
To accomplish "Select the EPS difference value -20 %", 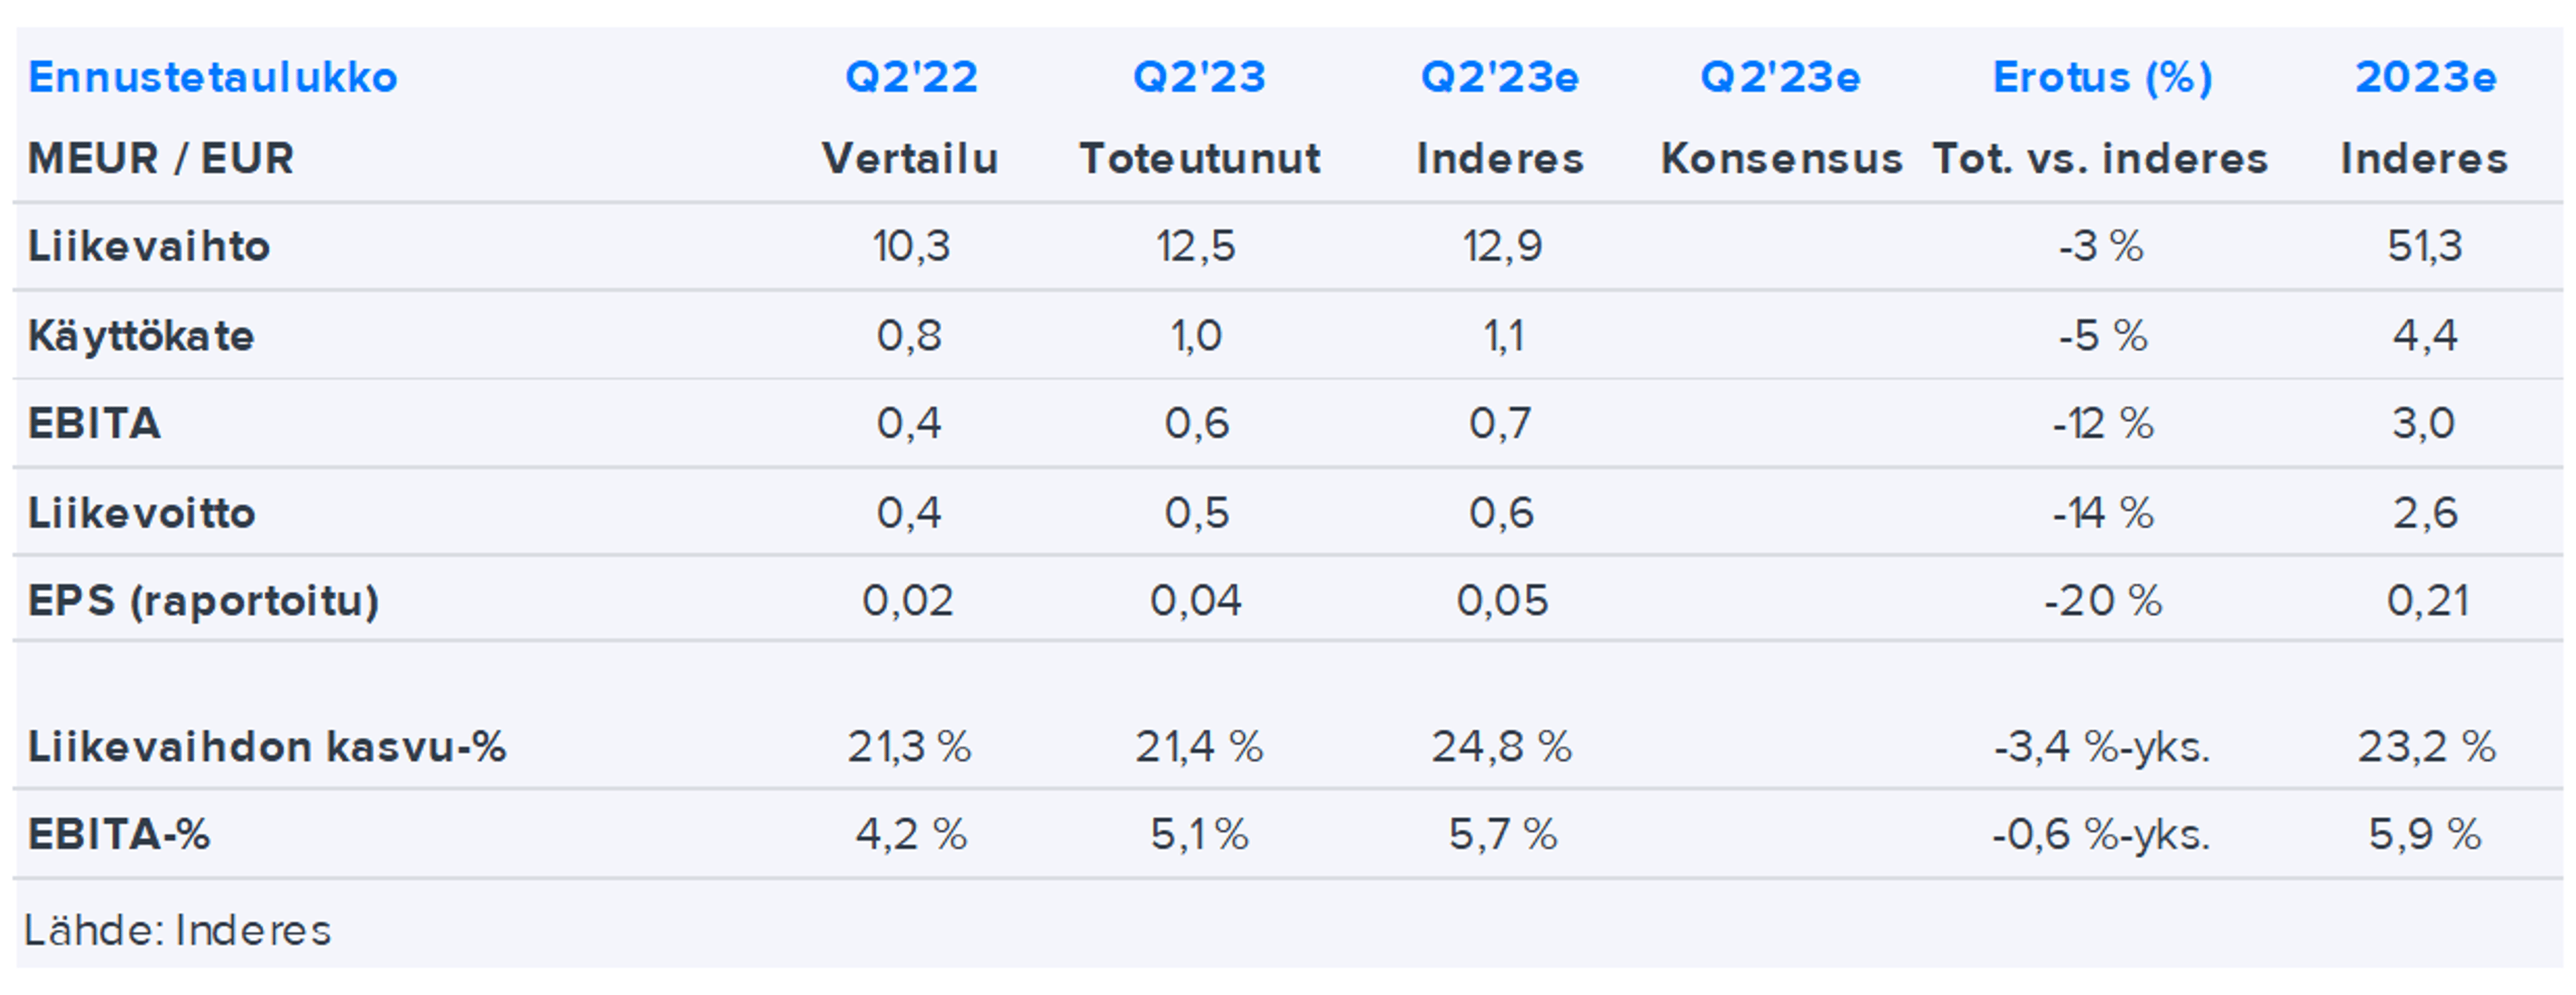I will coord(2102,600).
